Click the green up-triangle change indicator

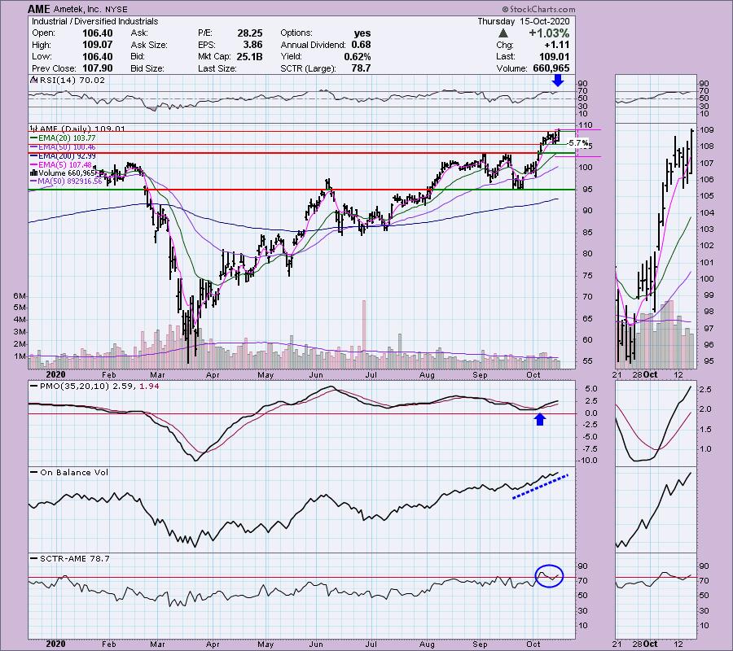click(x=503, y=33)
